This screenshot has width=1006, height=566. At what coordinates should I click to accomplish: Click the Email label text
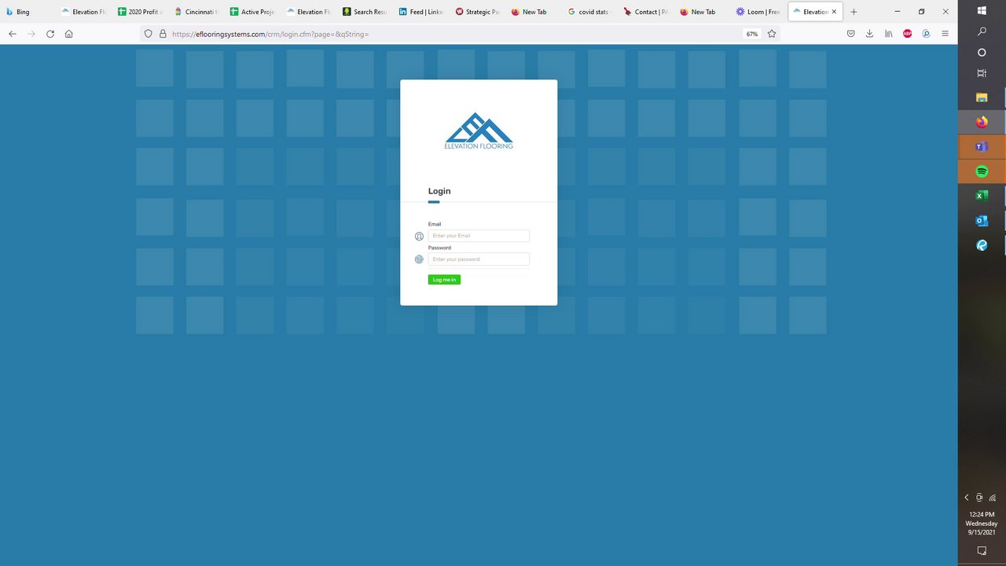tap(435, 224)
